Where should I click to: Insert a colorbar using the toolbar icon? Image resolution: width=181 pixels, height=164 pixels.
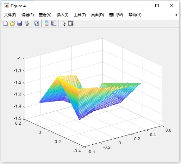point(47,23)
